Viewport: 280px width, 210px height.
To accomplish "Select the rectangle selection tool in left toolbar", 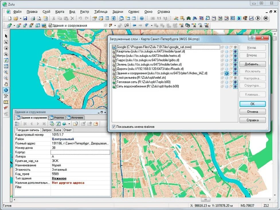I will pos(6,42).
